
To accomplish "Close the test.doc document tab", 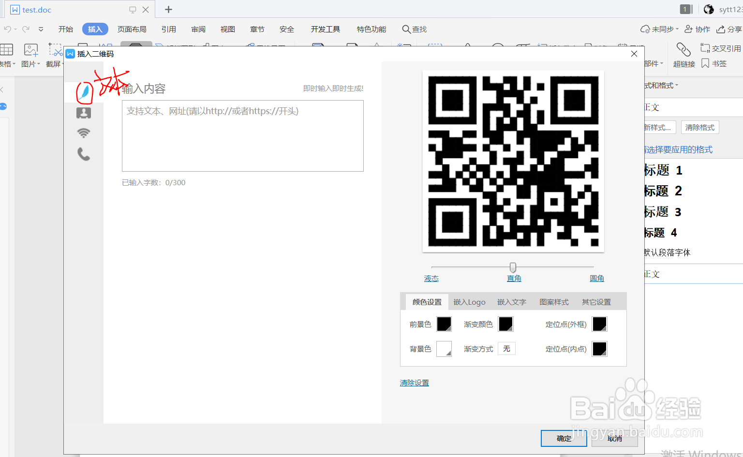I will click(x=146, y=10).
